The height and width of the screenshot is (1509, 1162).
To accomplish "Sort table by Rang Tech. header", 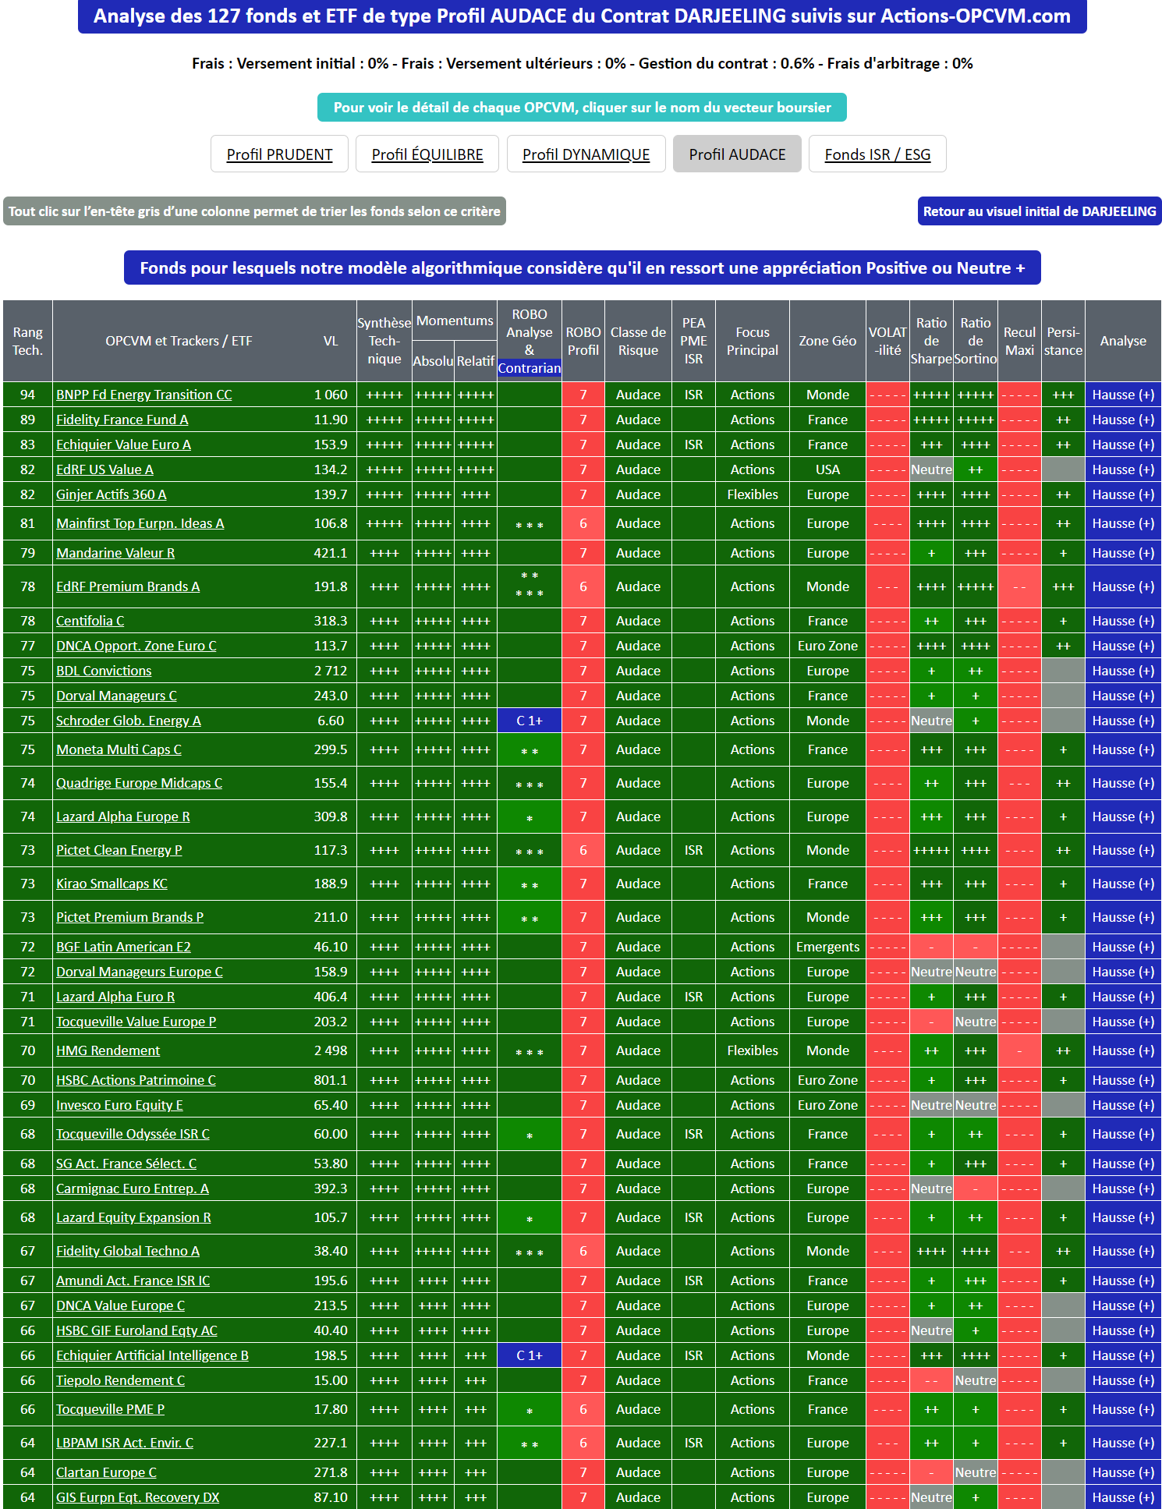I will pyautogui.click(x=27, y=341).
